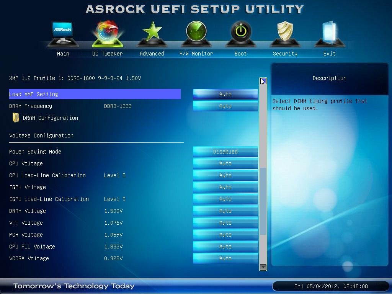The height and width of the screenshot is (294, 392).
Task: Click the DRAM Configuration submenu link
Action: pyautogui.click(x=50, y=118)
